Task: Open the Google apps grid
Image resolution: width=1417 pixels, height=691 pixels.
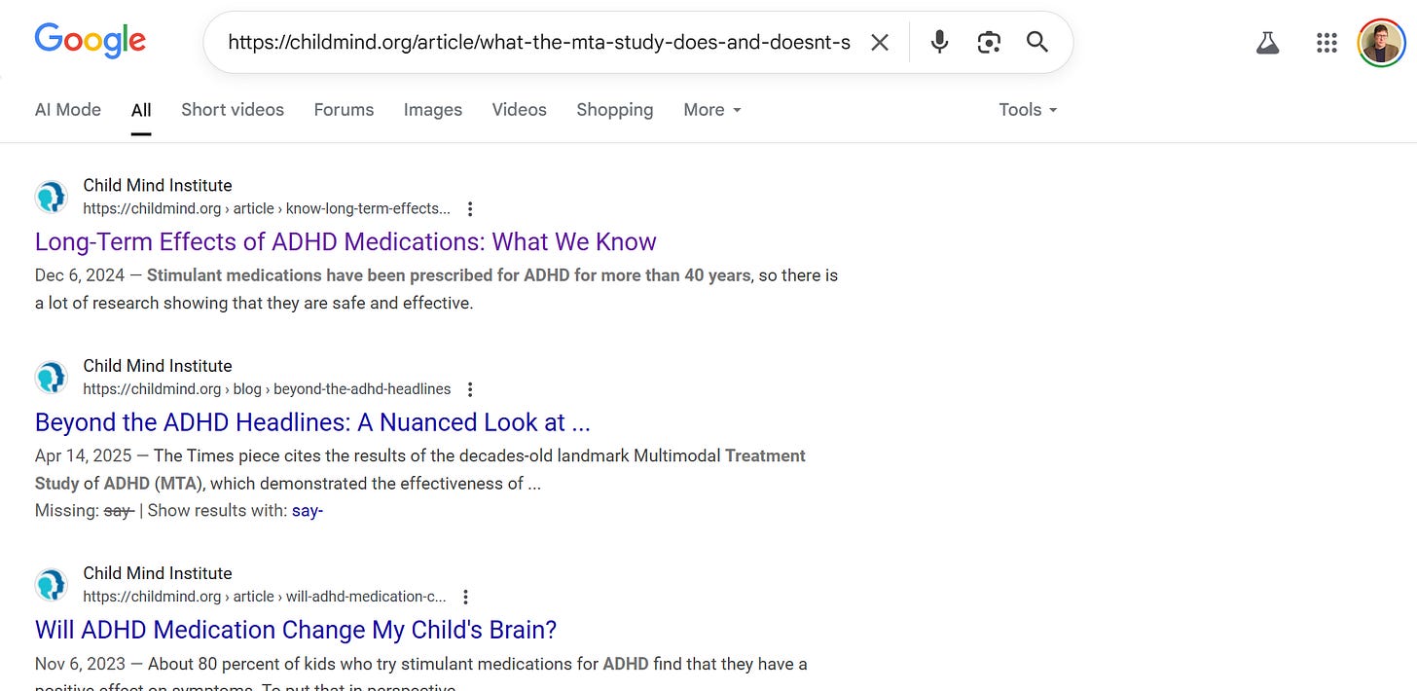Action: (x=1326, y=42)
